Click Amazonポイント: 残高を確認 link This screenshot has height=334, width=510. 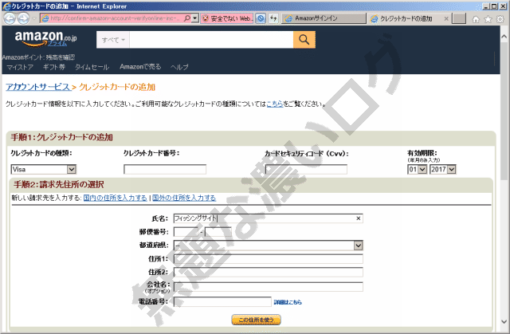(38, 57)
